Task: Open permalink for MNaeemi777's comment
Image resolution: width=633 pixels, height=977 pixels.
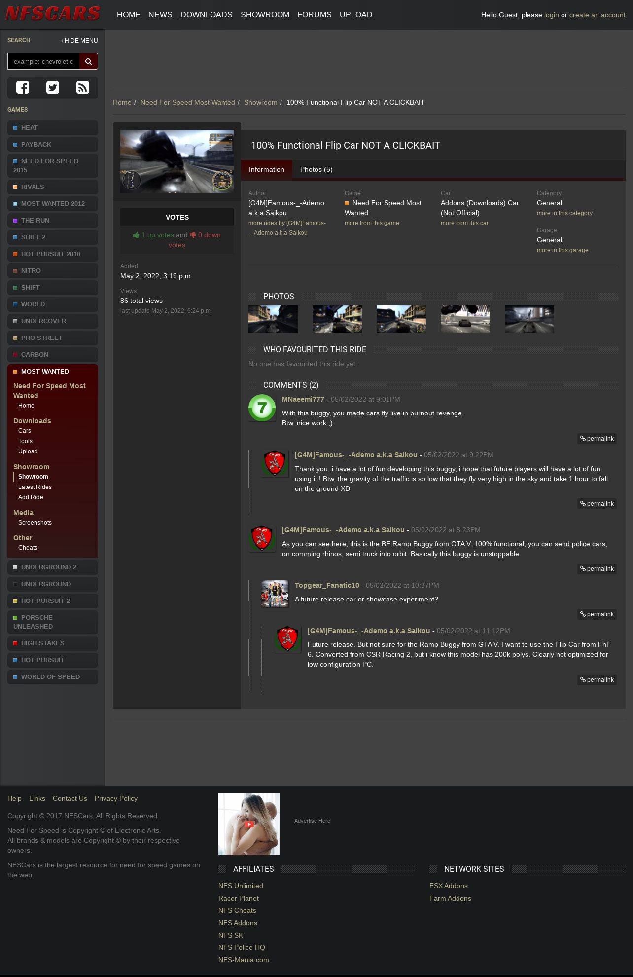Action: coord(597,439)
